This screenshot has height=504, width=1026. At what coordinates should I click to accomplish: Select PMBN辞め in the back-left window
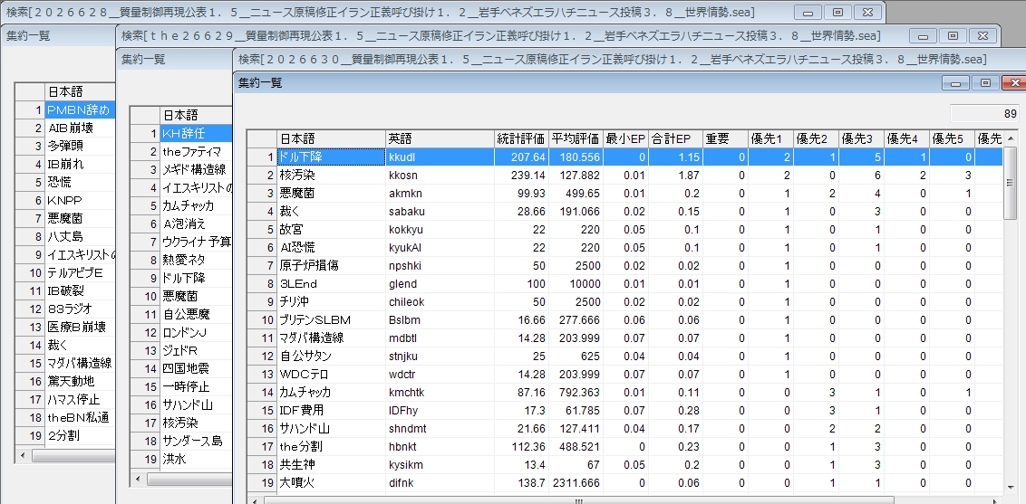(80, 109)
